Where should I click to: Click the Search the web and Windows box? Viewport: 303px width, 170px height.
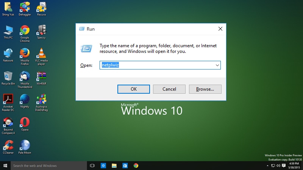pos(49,165)
